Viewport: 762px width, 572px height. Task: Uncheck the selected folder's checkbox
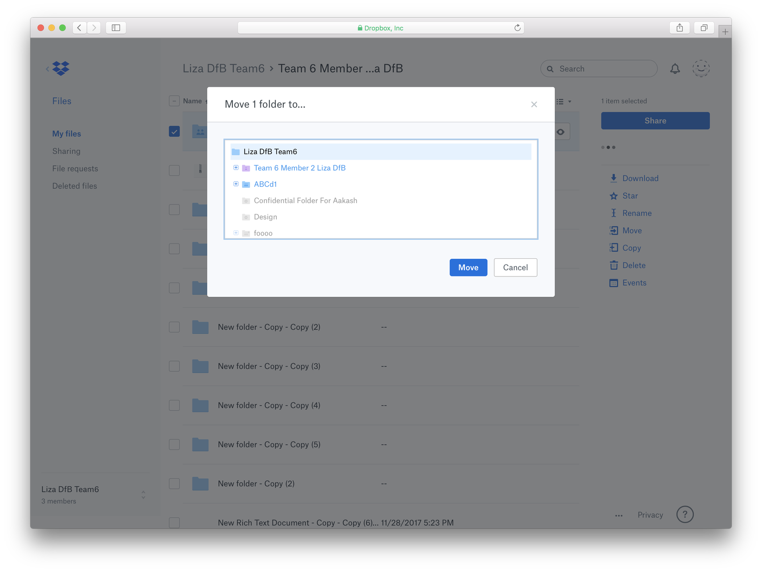pyautogui.click(x=174, y=131)
